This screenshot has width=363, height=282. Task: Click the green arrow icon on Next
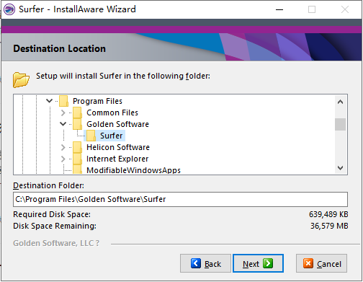268,263
